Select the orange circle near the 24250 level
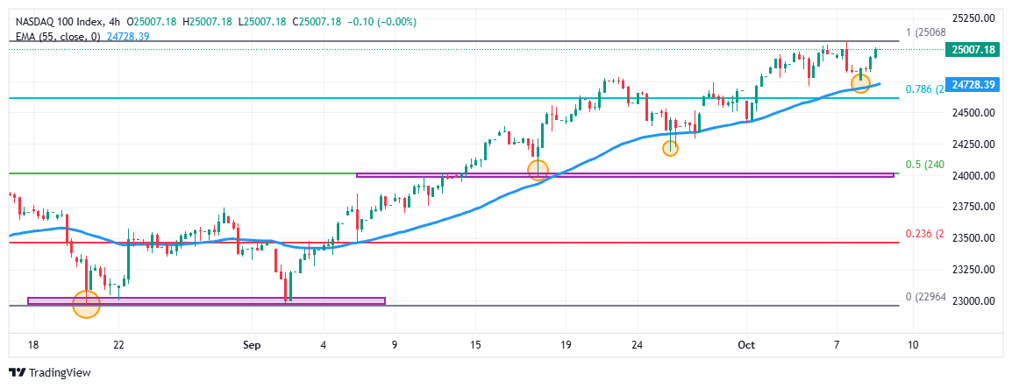 pos(670,148)
